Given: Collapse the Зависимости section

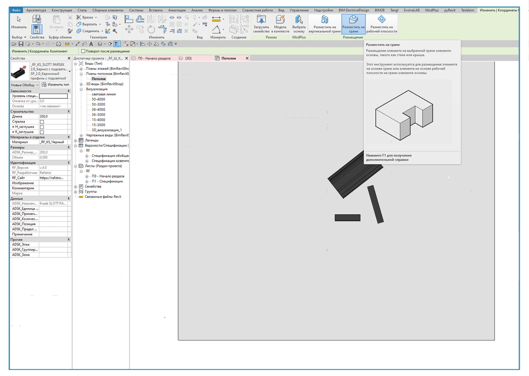Looking at the screenshot, I should pos(68,91).
